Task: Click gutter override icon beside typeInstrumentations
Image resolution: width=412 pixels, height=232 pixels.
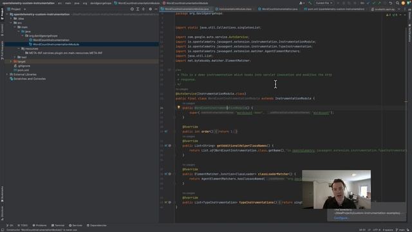Action: click(x=166, y=202)
